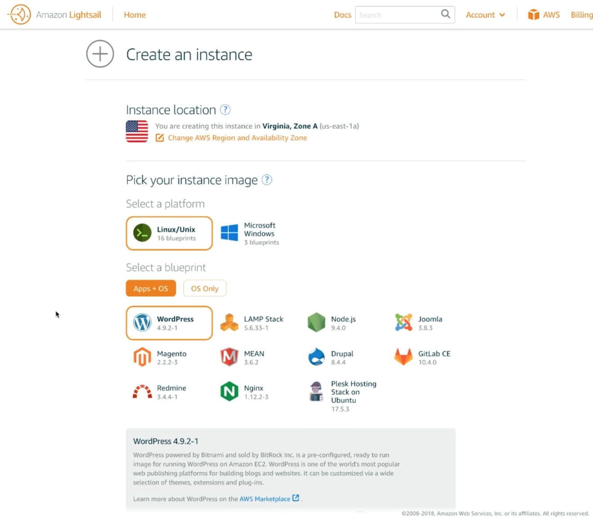Open the AWS Marketplace link

pos(265,499)
